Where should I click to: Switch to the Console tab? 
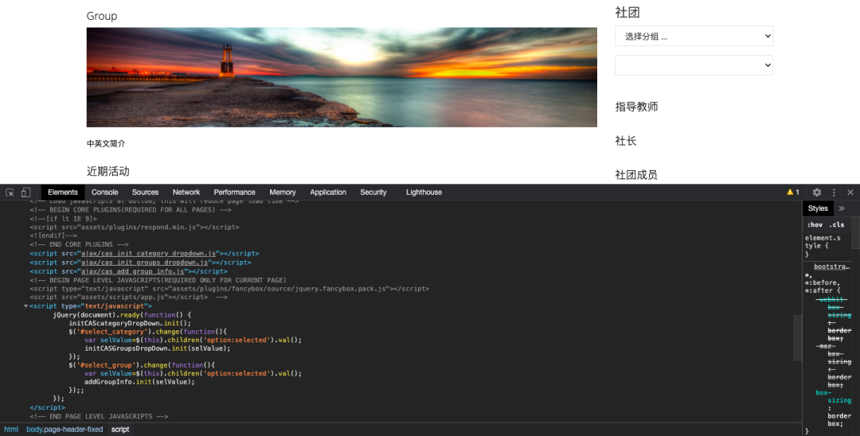click(x=104, y=193)
